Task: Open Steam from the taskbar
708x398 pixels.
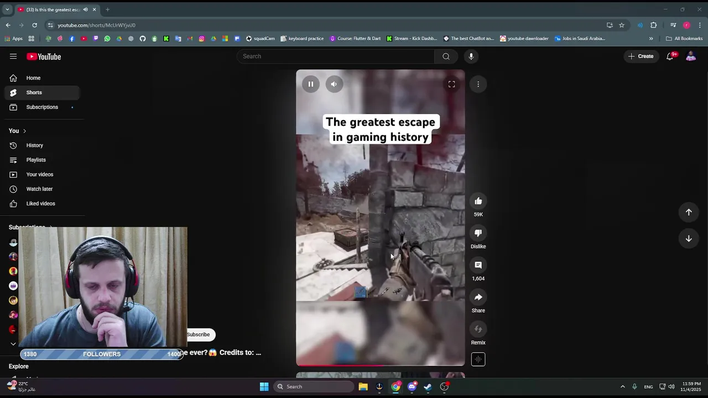Action: [x=428, y=386]
